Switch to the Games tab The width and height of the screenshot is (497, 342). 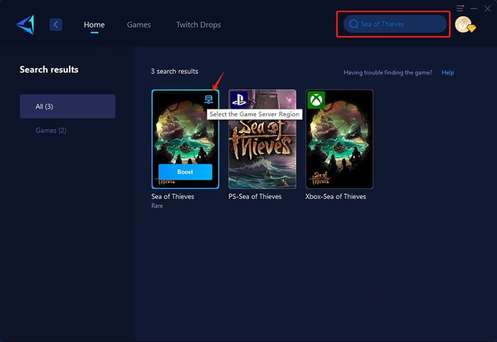(139, 25)
